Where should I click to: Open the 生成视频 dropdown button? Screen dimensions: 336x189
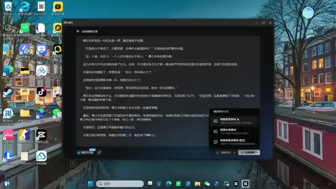pyautogui.click(x=249, y=152)
